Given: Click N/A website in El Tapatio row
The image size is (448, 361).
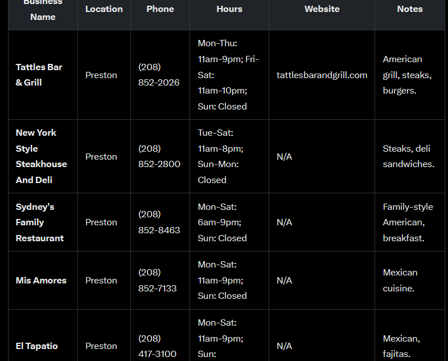Looking at the screenshot, I should [284, 346].
